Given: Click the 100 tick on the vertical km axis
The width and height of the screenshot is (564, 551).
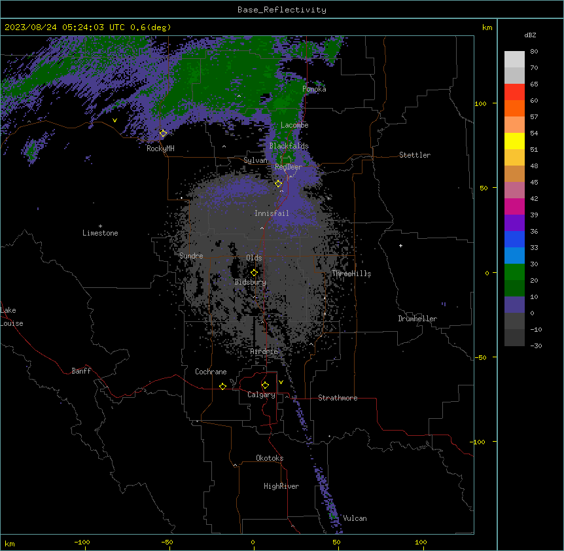Looking at the screenshot, I should click(x=480, y=103).
